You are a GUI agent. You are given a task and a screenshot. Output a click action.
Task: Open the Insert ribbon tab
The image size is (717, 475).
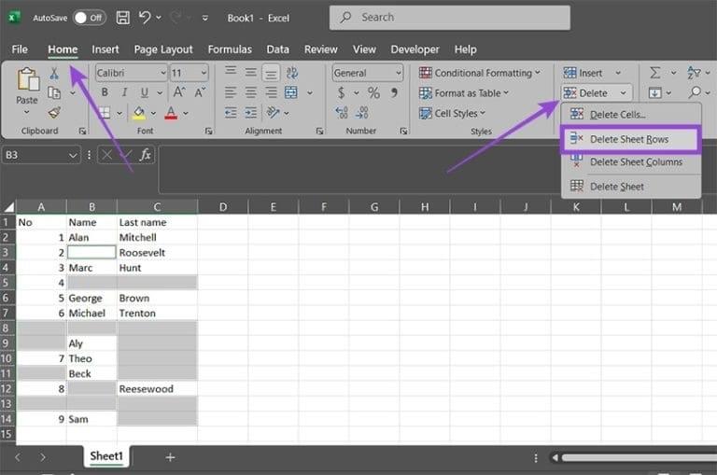[105, 49]
